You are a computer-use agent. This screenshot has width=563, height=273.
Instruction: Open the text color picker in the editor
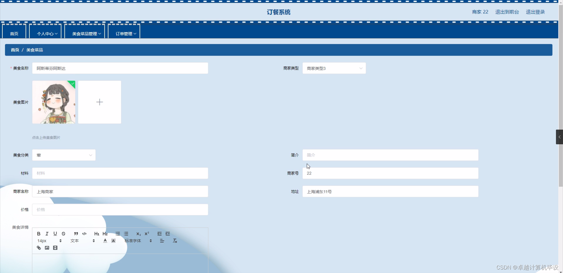(105, 241)
